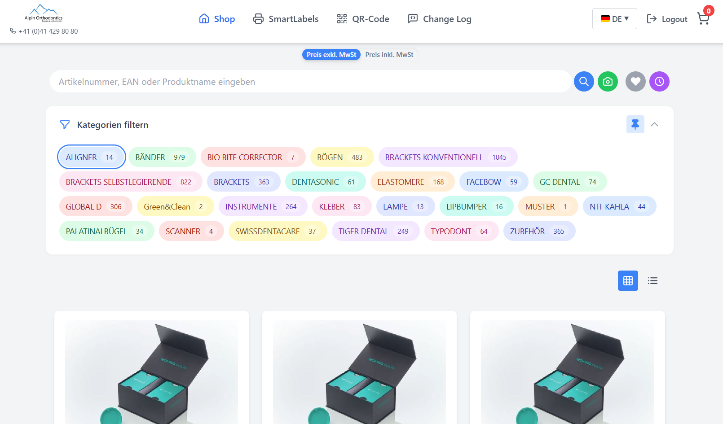Open the DE language dropdown
This screenshot has height=424, width=723.
pyautogui.click(x=614, y=19)
